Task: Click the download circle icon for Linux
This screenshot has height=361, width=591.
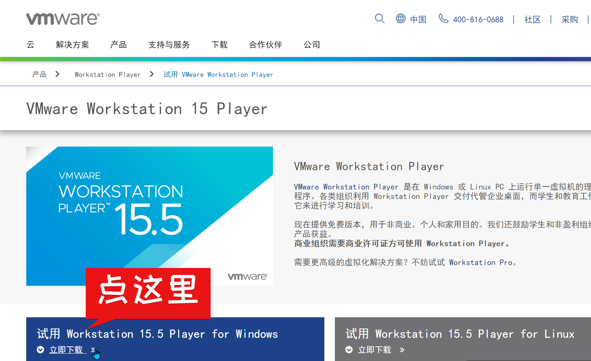Action: click(x=349, y=349)
